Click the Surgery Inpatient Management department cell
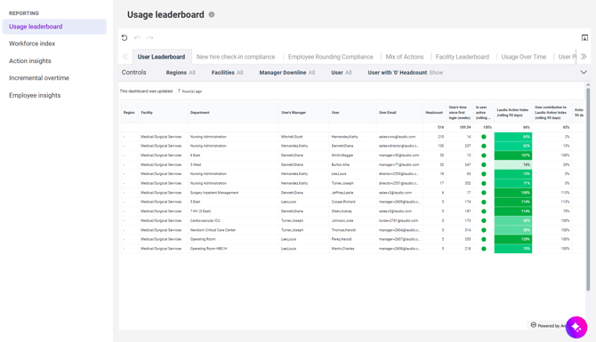 point(214,193)
